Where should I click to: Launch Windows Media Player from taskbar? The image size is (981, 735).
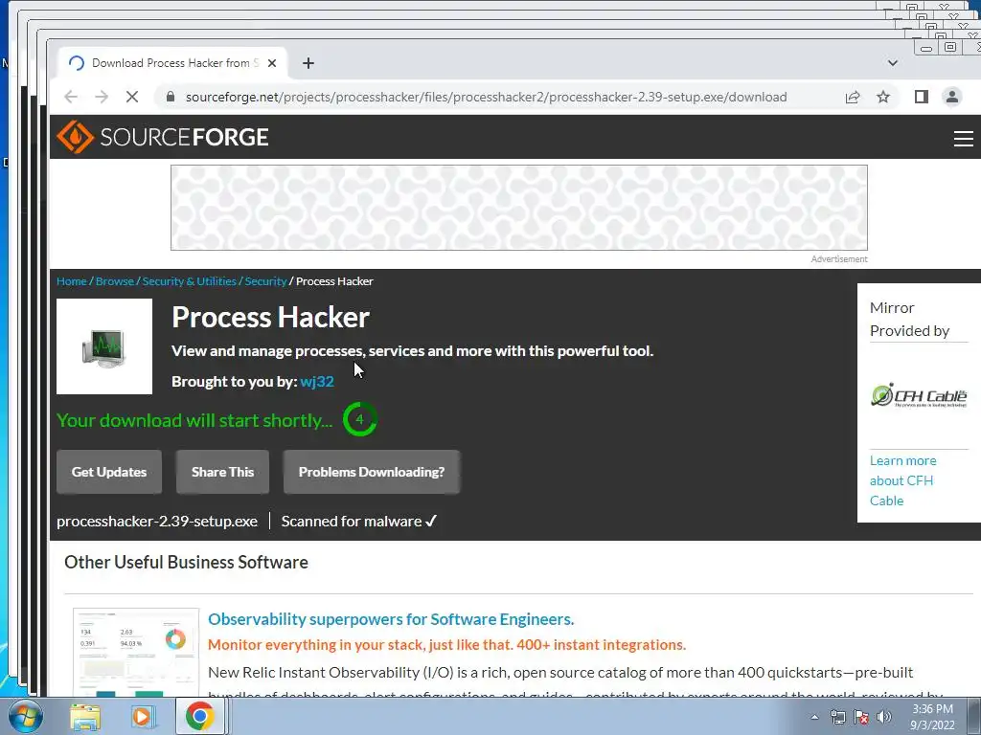(143, 717)
